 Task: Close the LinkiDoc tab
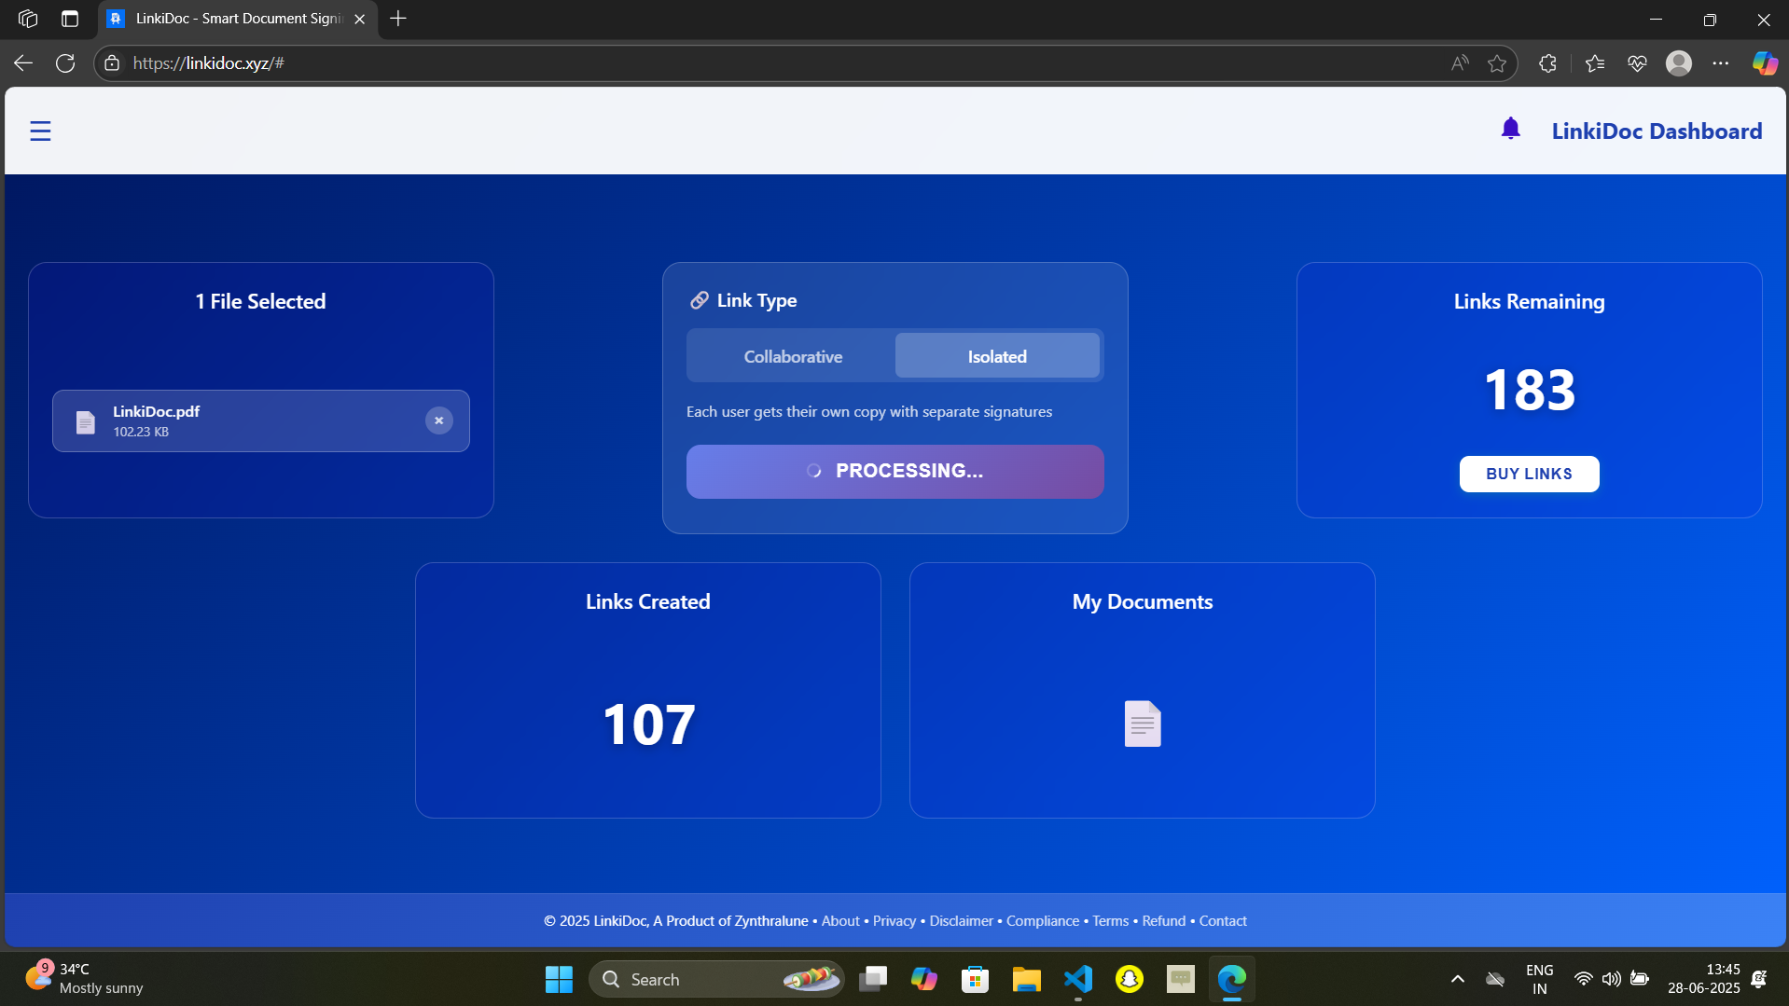pyautogui.click(x=360, y=19)
